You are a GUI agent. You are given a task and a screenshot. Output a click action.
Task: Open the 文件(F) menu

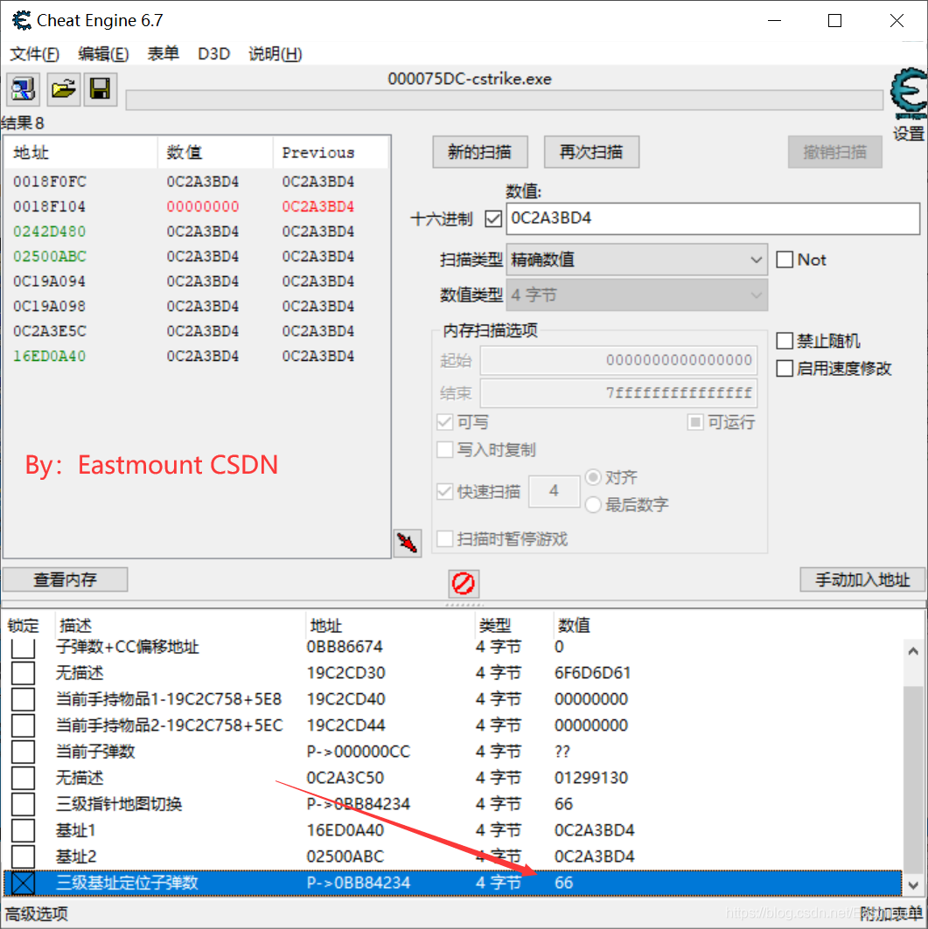click(34, 54)
